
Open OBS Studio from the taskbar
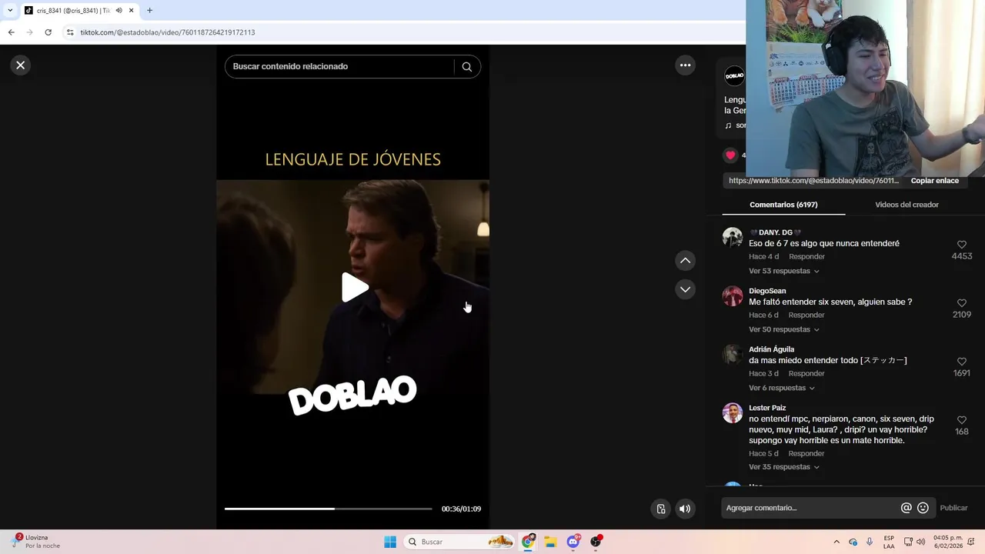pyautogui.click(x=596, y=542)
